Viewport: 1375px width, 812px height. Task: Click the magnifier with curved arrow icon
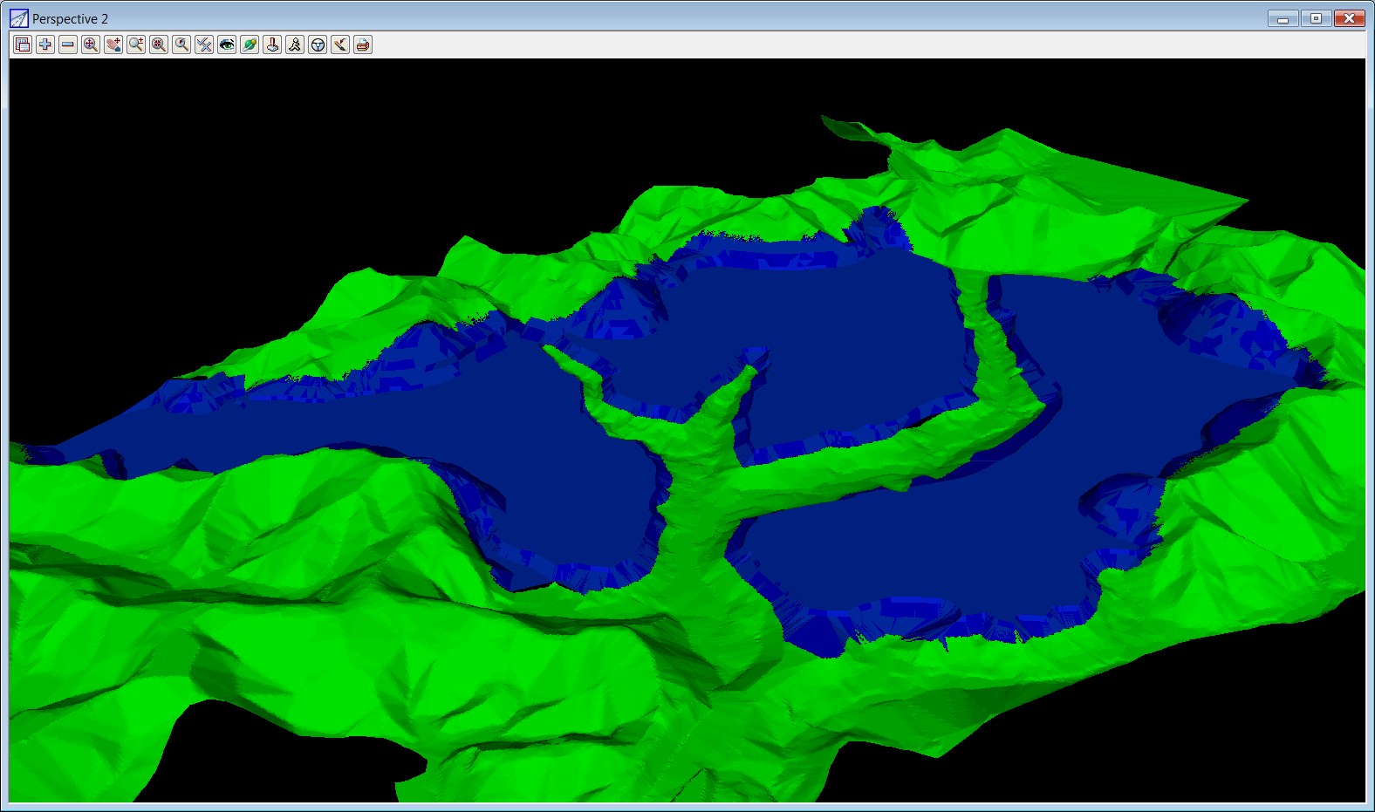pyautogui.click(x=181, y=44)
